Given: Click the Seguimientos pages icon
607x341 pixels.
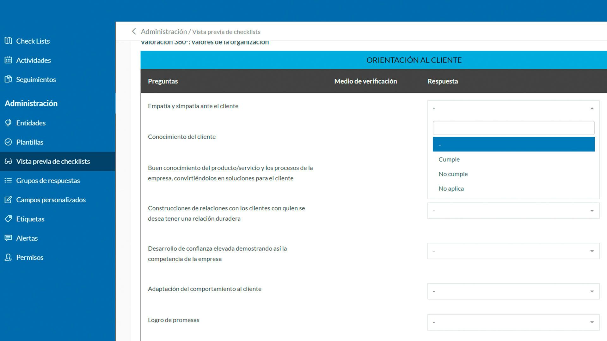Looking at the screenshot, I should tap(9, 79).
